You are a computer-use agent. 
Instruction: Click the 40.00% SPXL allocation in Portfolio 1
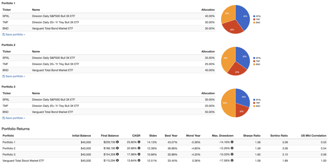[210, 16]
